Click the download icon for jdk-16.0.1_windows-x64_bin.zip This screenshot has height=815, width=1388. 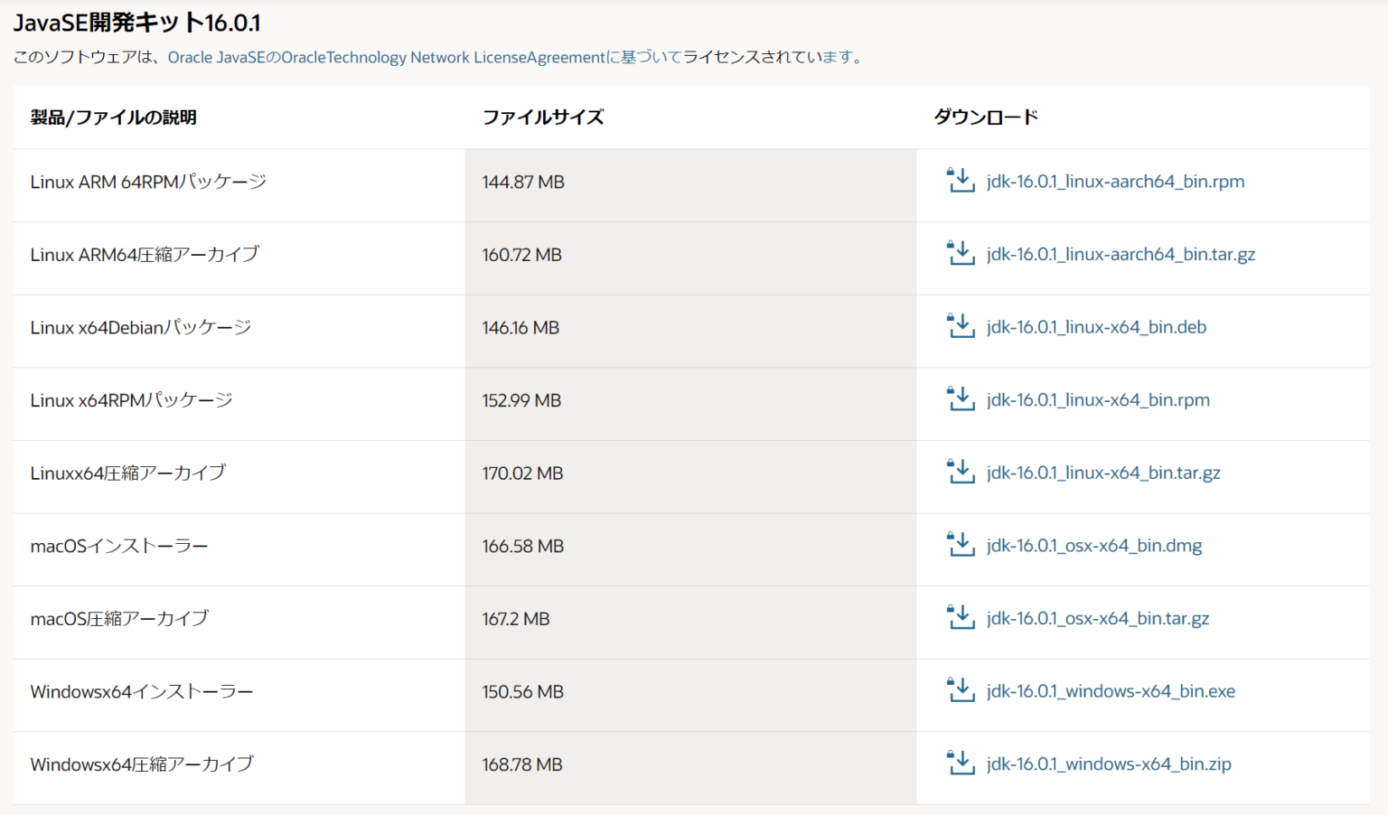coord(961,763)
